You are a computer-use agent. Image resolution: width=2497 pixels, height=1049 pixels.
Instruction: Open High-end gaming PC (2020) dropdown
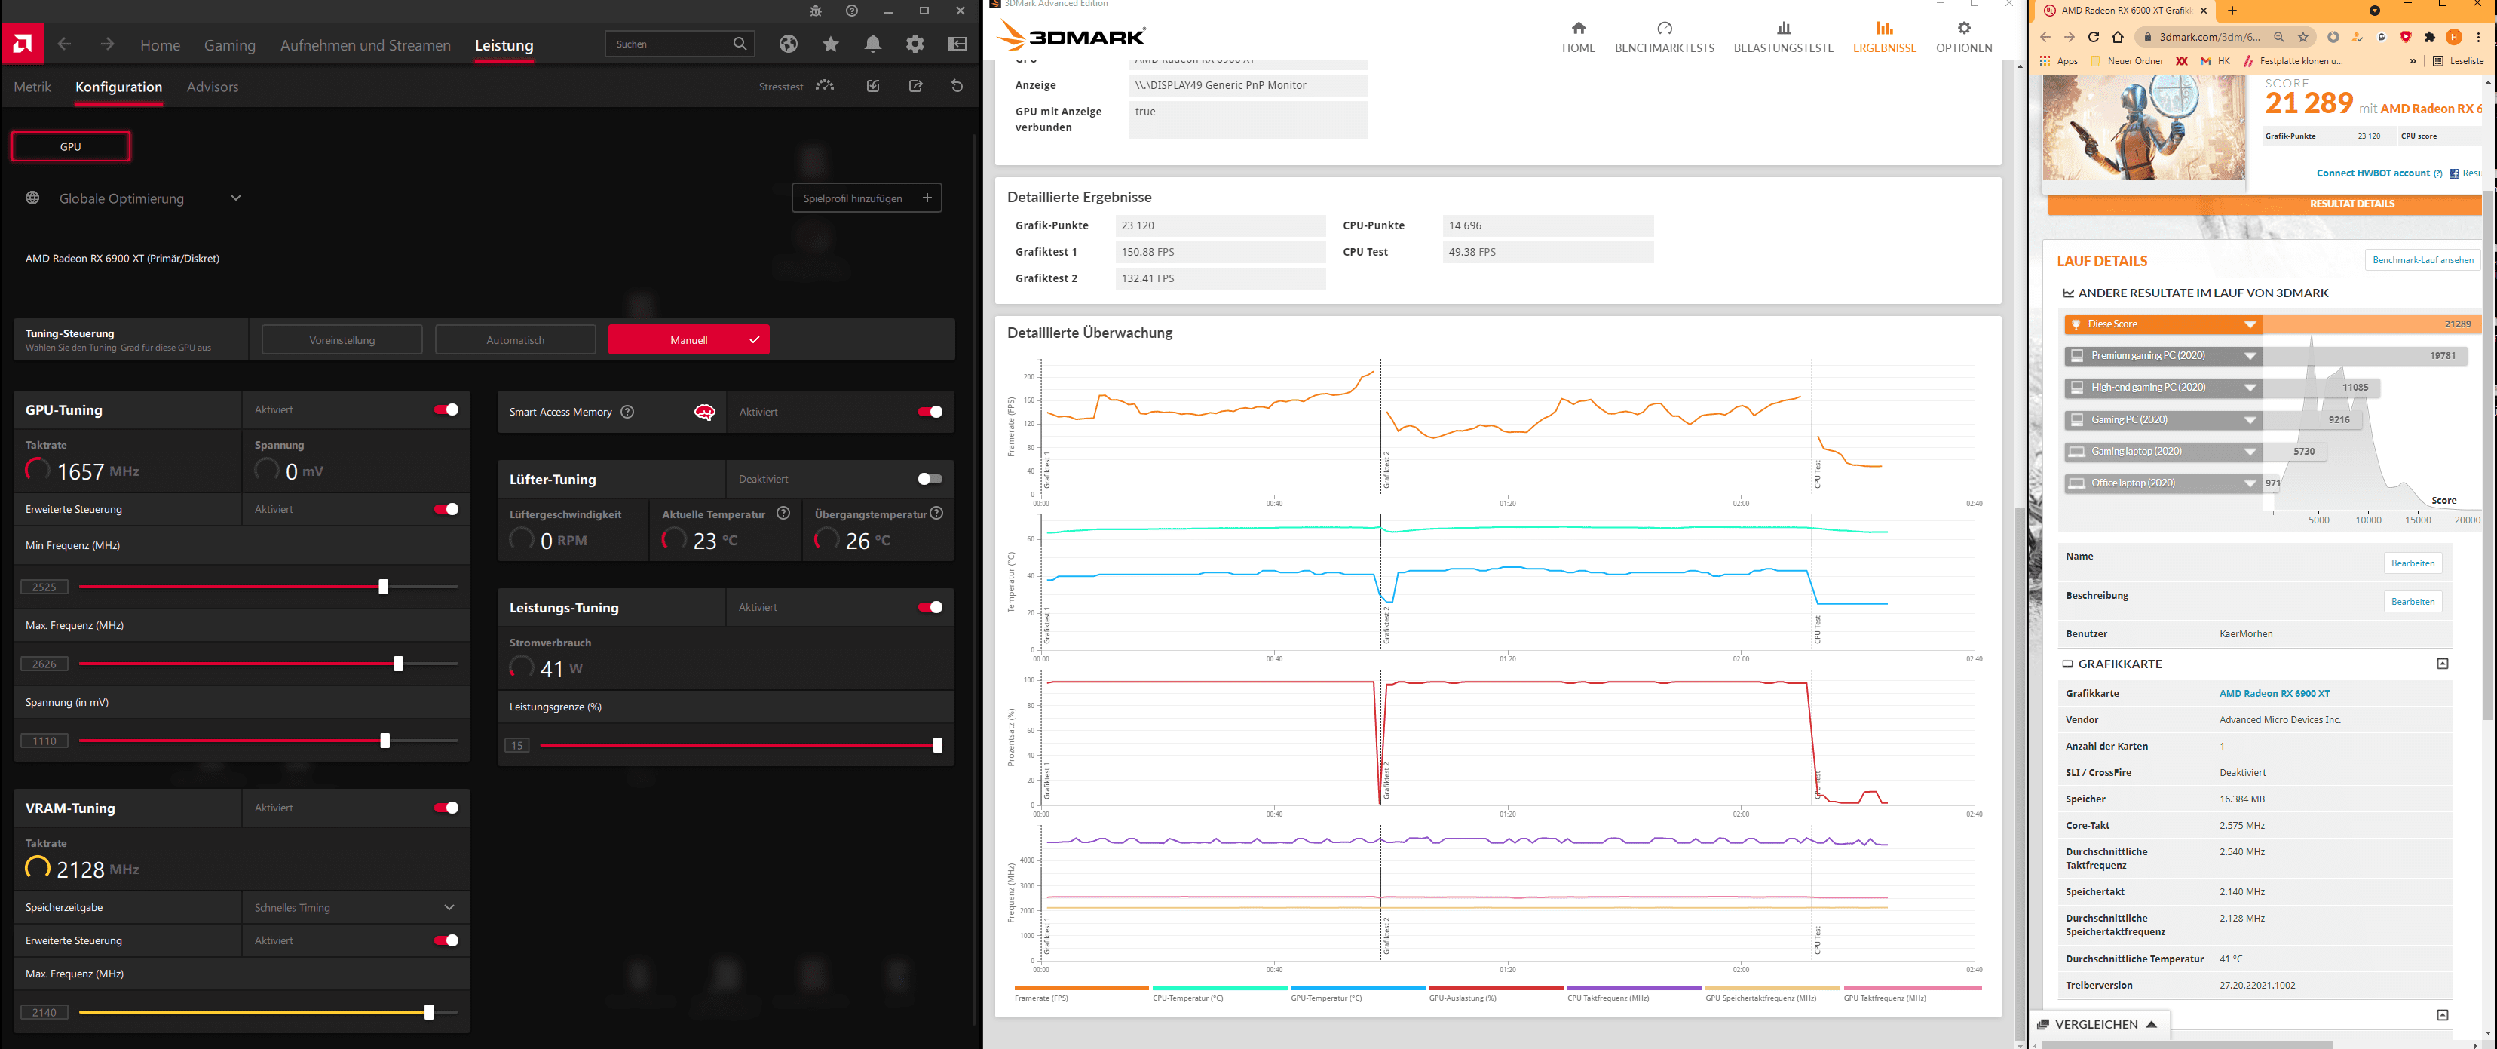2250,388
